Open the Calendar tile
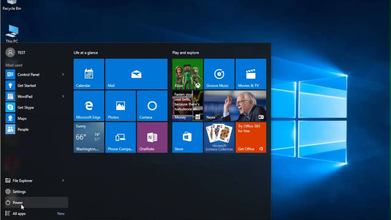The width and height of the screenshot is (391, 220). [89, 74]
